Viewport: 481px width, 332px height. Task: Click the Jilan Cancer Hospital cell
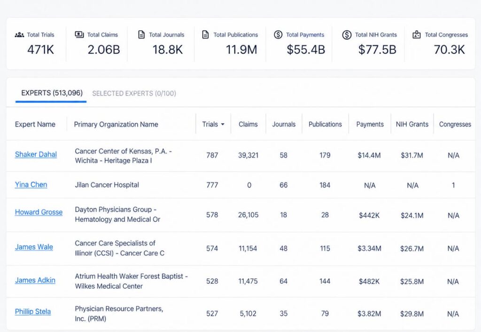pyautogui.click(x=107, y=185)
